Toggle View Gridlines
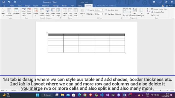The width and height of the screenshot is (175, 98). 9,12
